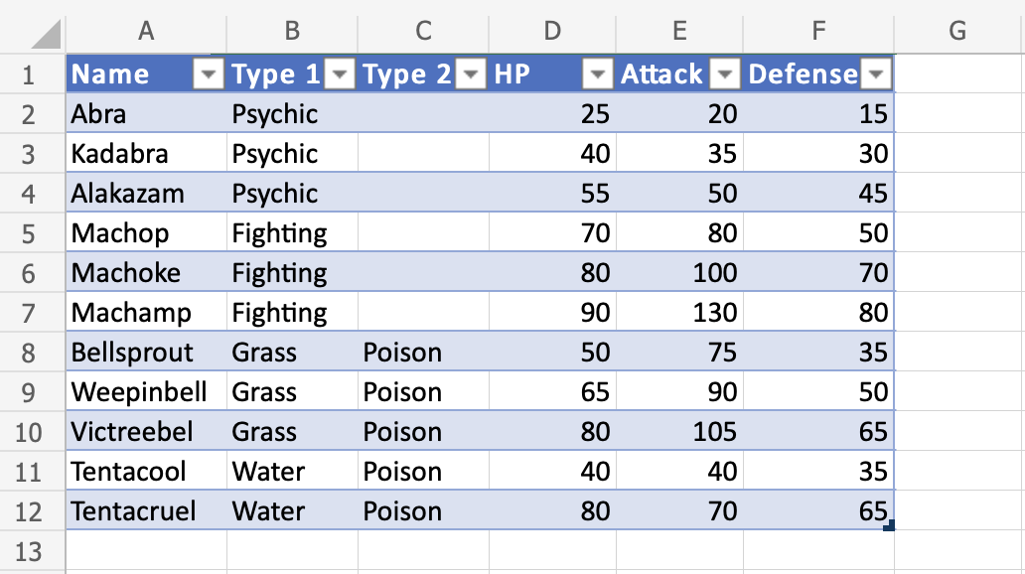The height and width of the screenshot is (574, 1025).
Task: Select the empty cell G1
Action: pyautogui.click(x=957, y=74)
